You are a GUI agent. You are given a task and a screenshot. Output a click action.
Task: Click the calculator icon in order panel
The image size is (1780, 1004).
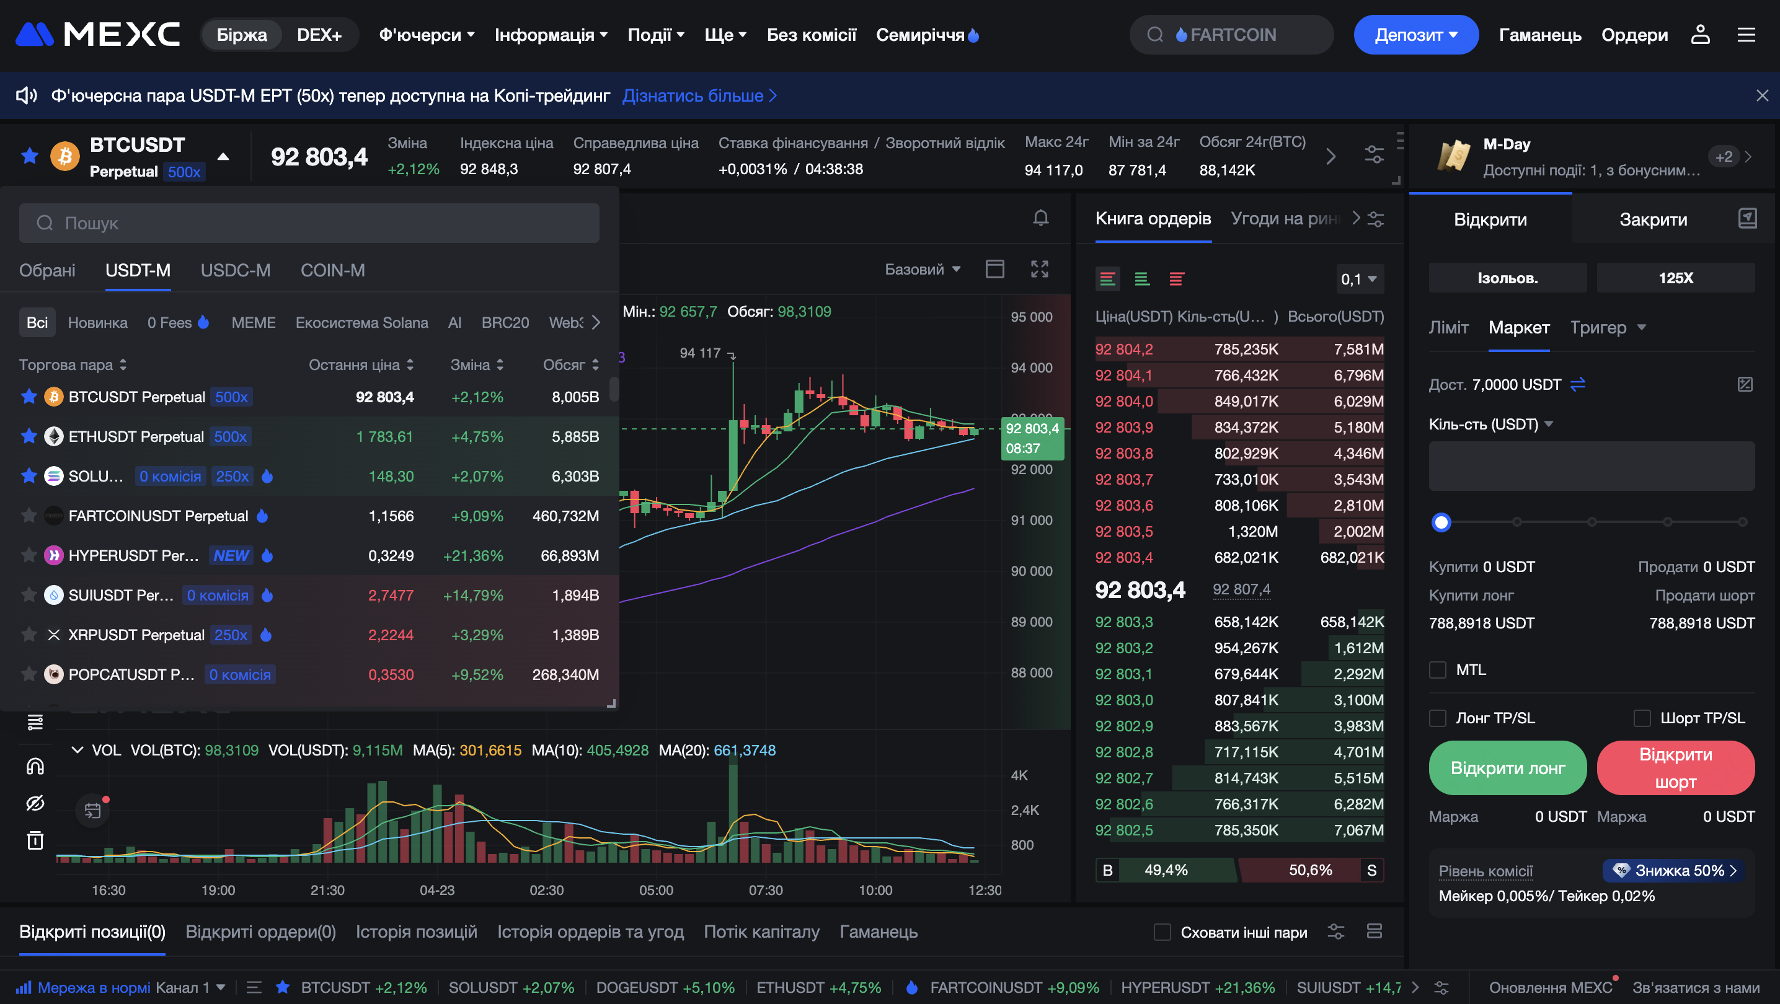(x=1745, y=384)
